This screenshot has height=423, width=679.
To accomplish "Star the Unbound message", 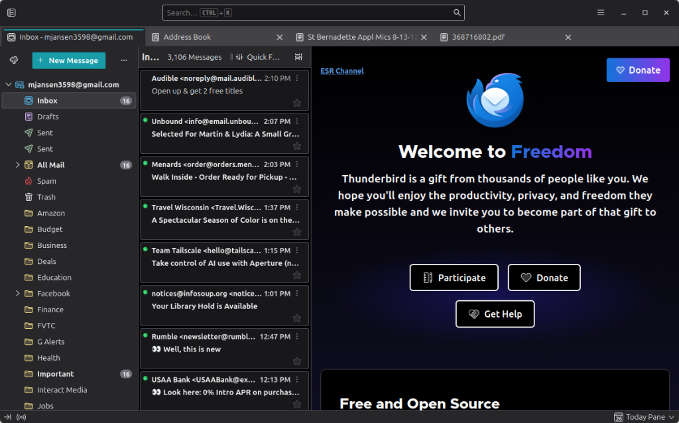I will pos(297,146).
